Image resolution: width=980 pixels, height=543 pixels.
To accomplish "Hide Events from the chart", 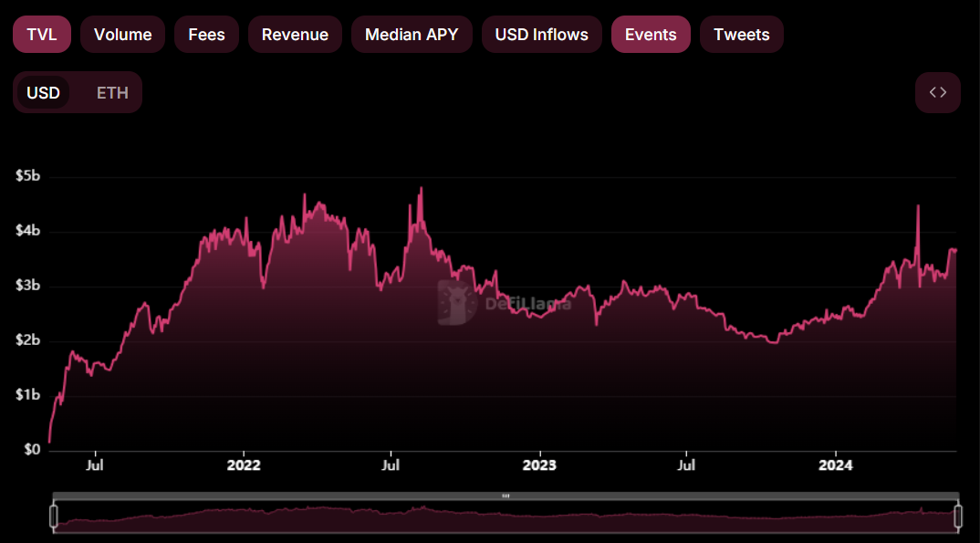I will pyautogui.click(x=651, y=35).
